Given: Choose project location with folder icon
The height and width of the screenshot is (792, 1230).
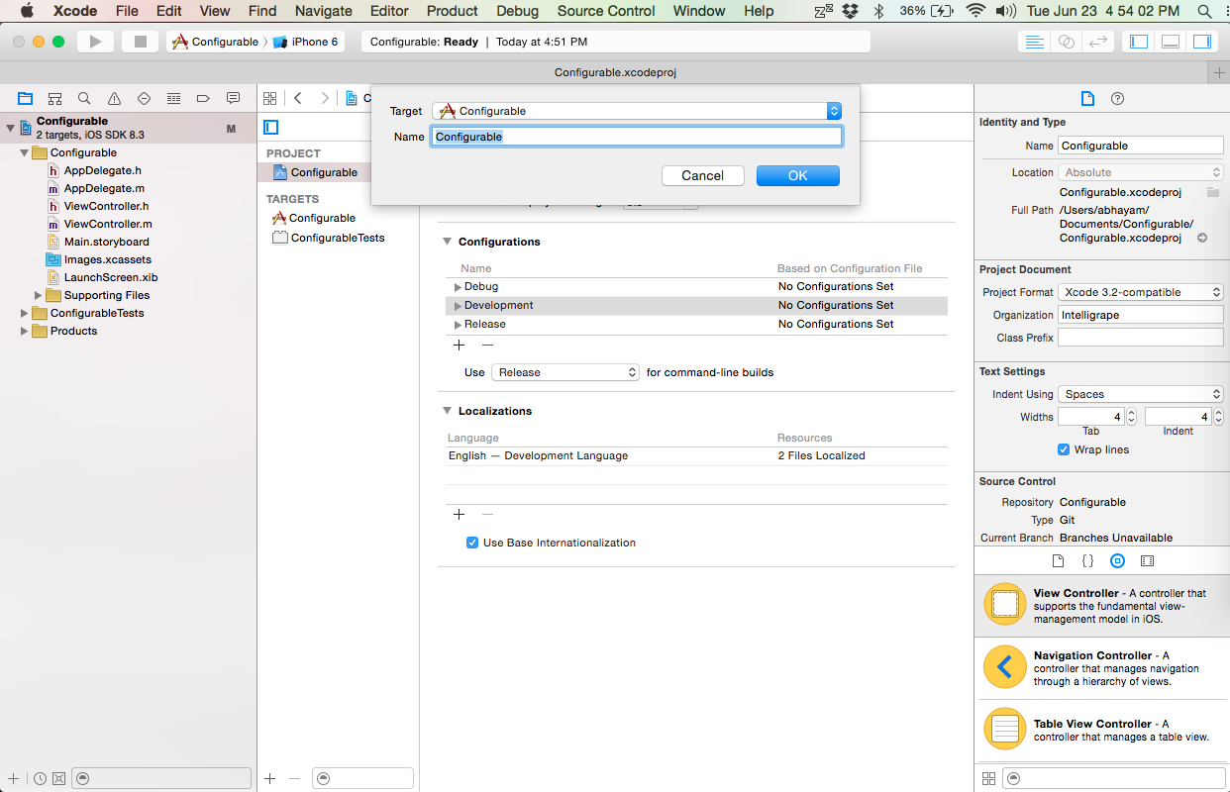Looking at the screenshot, I should click(x=1212, y=192).
